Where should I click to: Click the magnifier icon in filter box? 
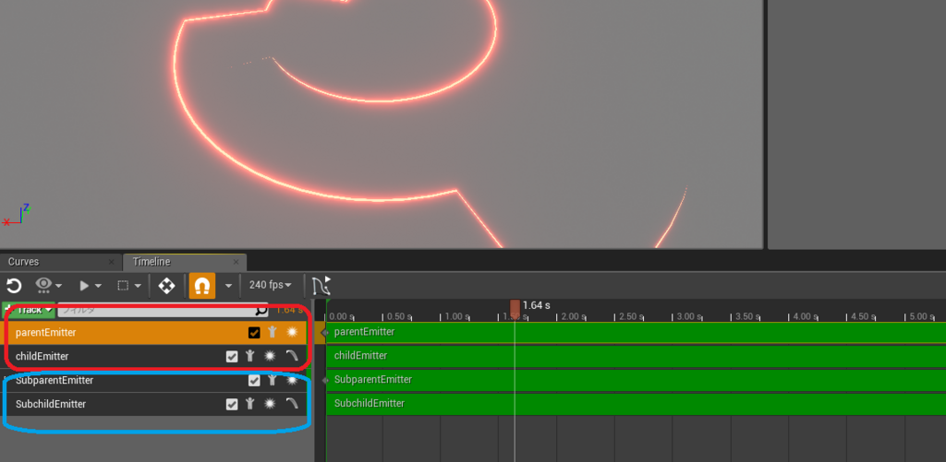click(261, 310)
